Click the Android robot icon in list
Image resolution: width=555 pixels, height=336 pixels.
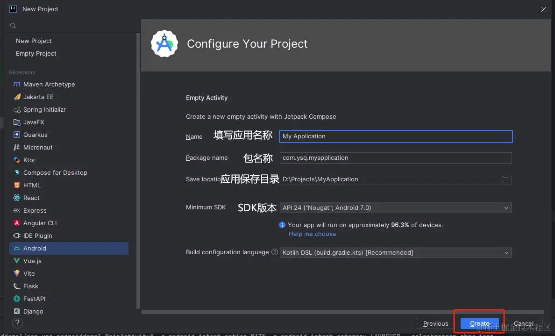tap(17, 248)
